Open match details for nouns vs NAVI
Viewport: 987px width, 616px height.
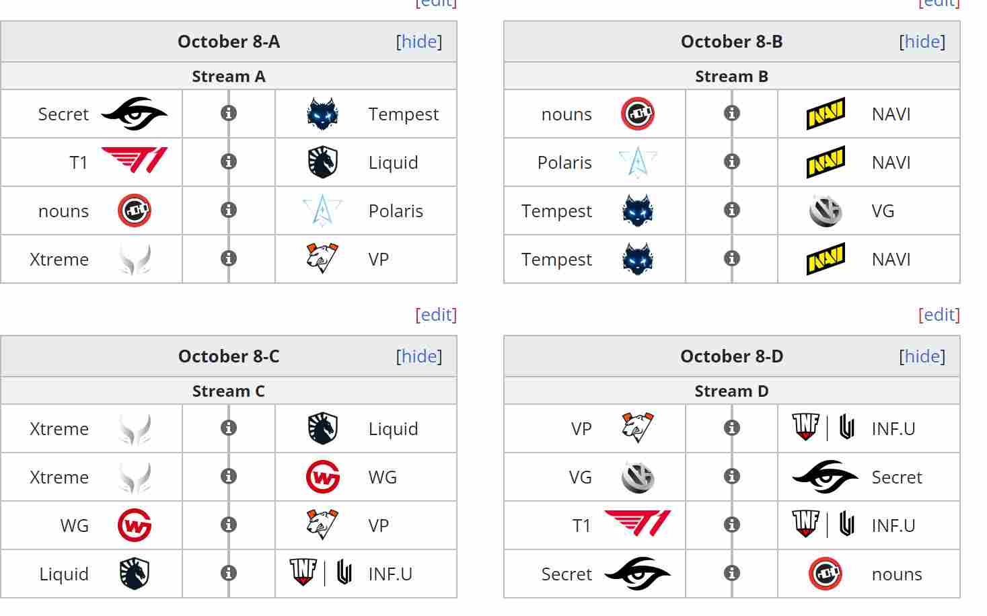tap(731, 114)
